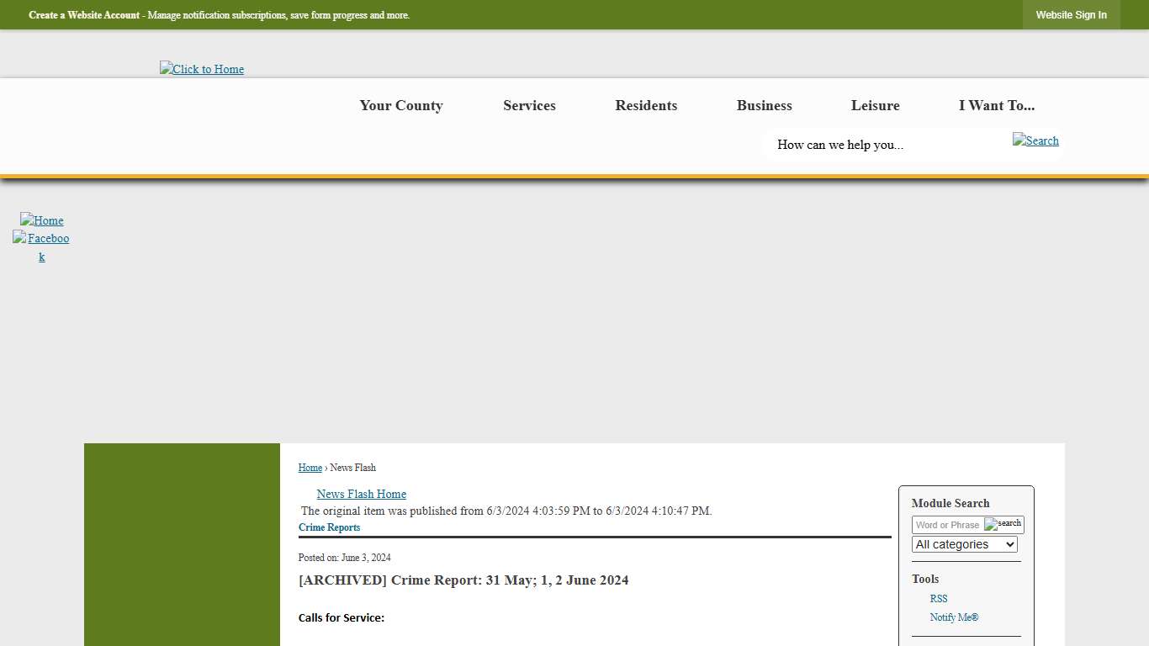Expand the Your County menu
This screenshot has height=646, width=1149.
401,105
